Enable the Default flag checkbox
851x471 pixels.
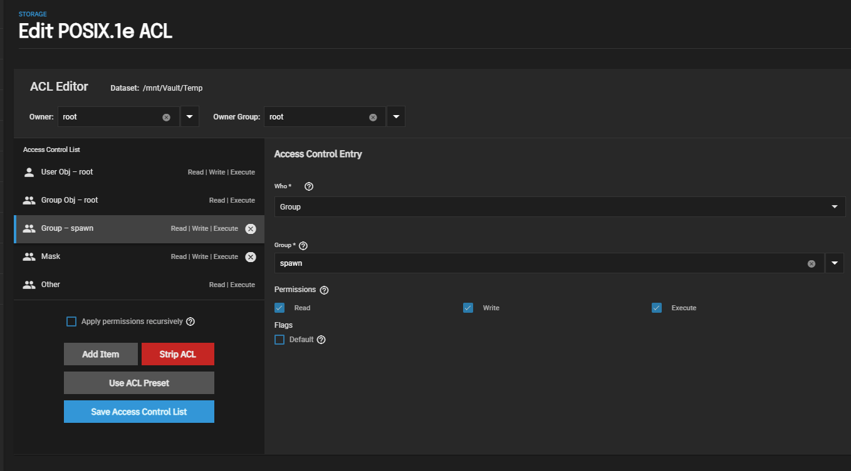[x=279, y=340]
